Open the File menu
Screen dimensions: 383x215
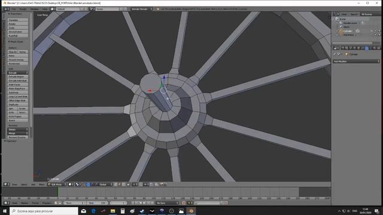click(14, 9)
